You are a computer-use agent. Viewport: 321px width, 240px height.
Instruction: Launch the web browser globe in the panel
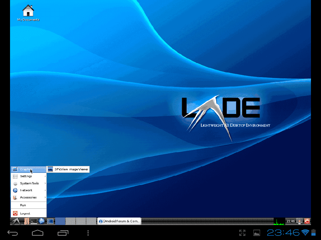coord(42,221)
